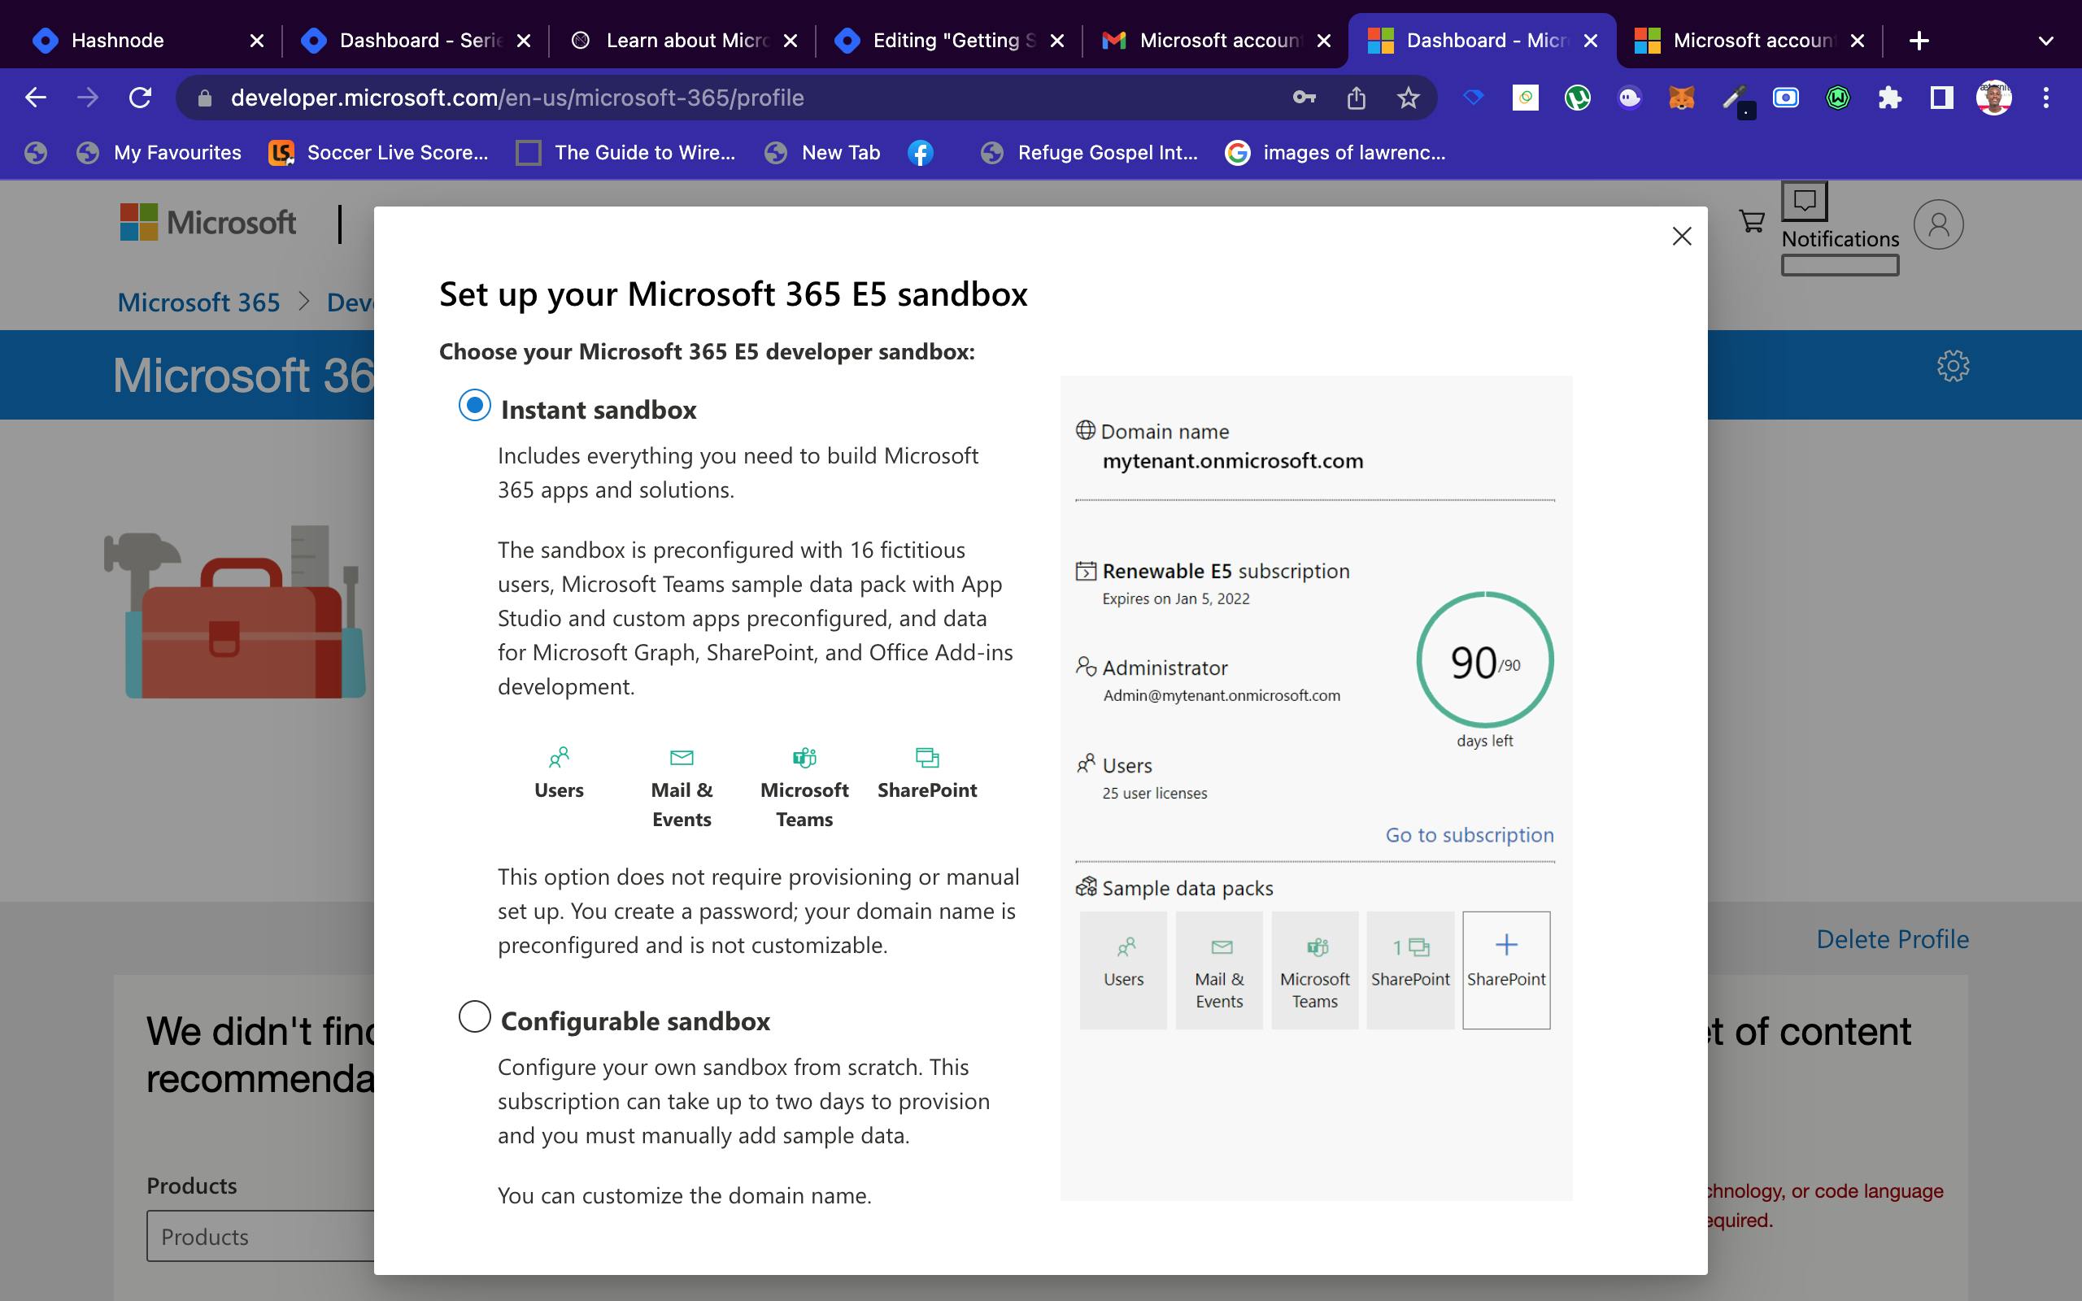Viewport: 2082px width, 1301px height.
Task: Click the '25 user licenses' text
Action: [x=1155, y=793]
